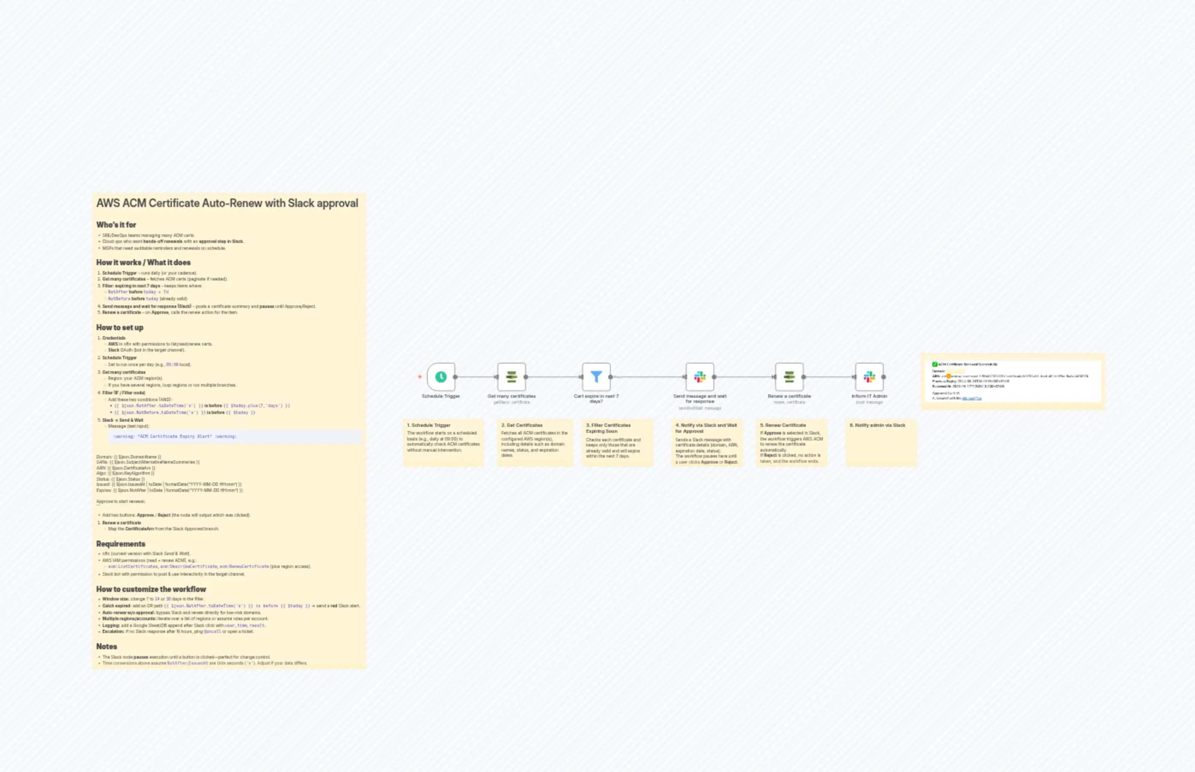Click the blue hyperlink in the ACM renewal message
This screenshot has width=1195, height=772.
pos(973,399)
